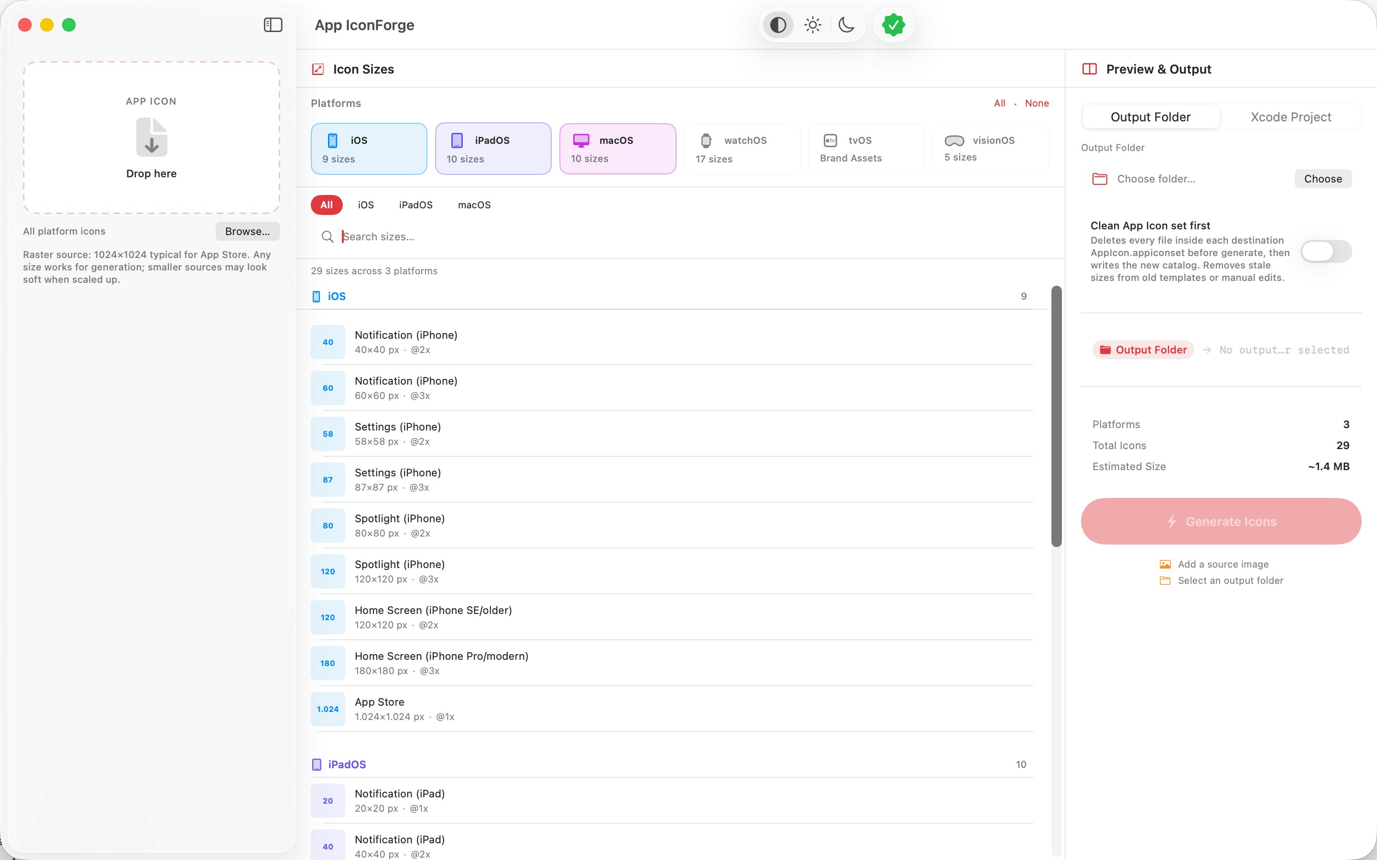Click the green verified checkmark badge
The image size is (1377, 860).
point(893,25)
